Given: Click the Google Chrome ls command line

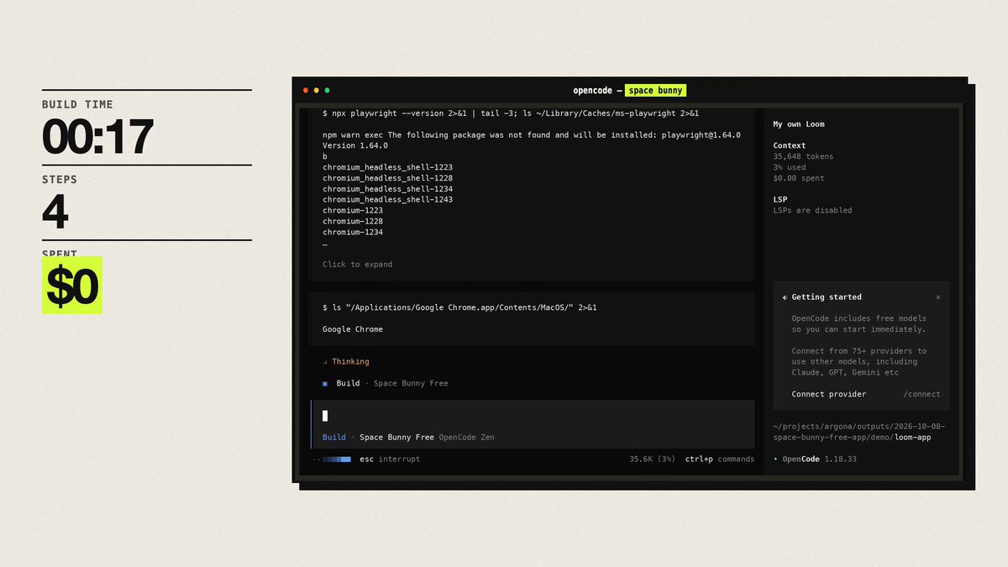Looking at the screenshot, I should [x=459, y=308].
